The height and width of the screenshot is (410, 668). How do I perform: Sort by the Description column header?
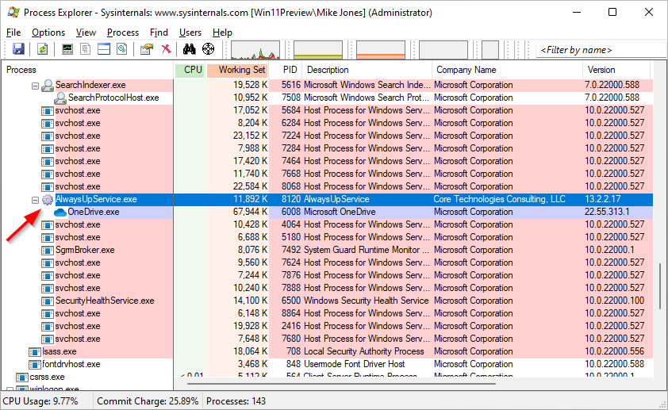[x=367, y=70]
